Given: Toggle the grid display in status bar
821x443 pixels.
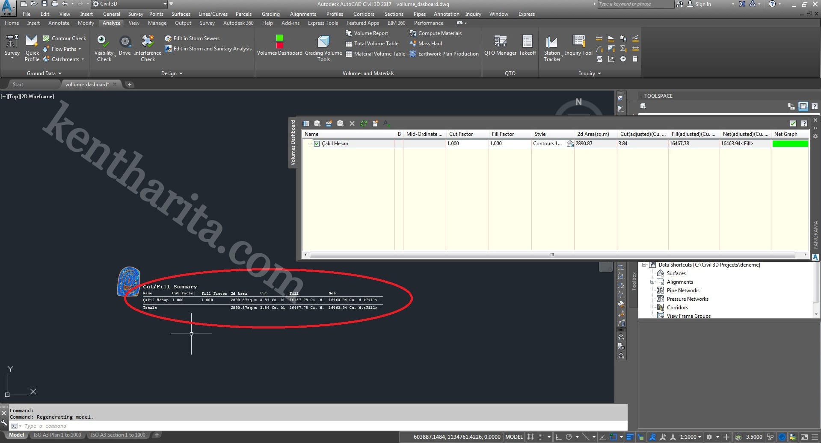Looking at the screenshot, I should pyautogui.click(x=531, y=437).
